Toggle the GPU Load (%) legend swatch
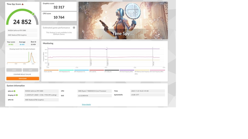The image size is (248, 139). 96,70
